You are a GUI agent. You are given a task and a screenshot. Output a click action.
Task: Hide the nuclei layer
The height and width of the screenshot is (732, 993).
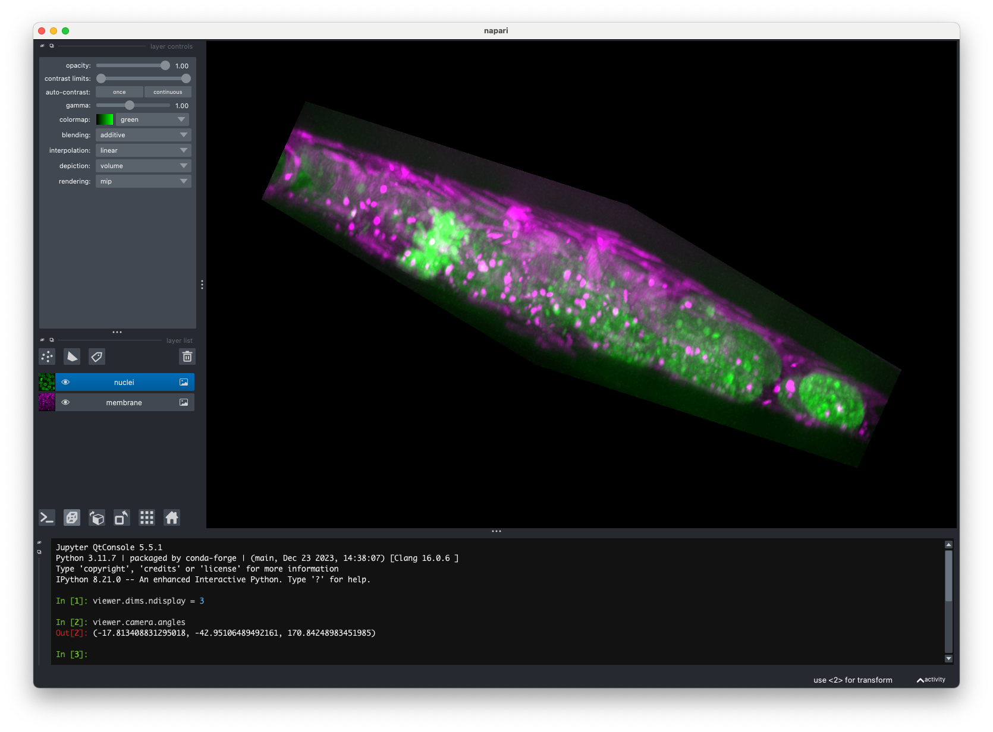pyautogui.click(x=65, y=382)
